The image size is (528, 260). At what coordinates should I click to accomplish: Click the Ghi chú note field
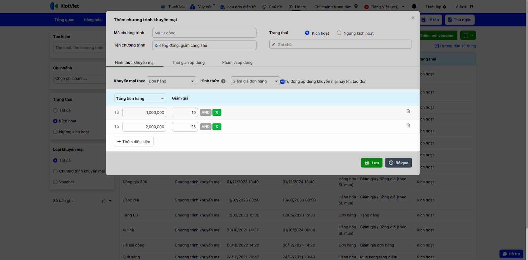point(341,44)
